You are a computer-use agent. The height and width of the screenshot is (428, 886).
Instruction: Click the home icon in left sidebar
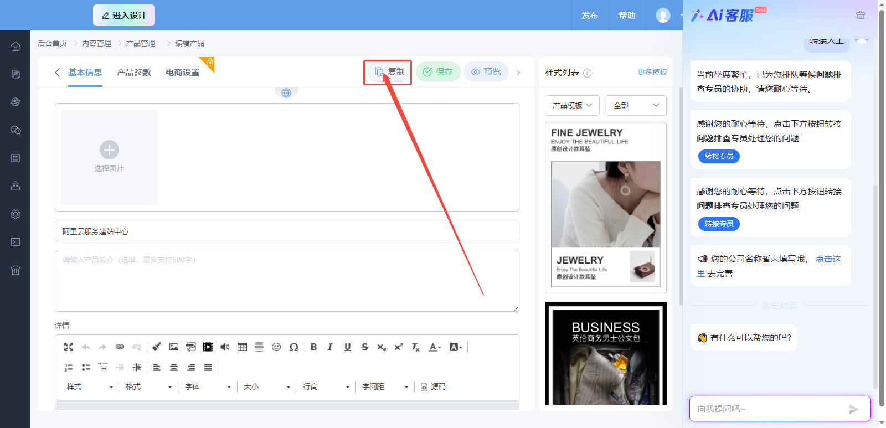[16, 47]
